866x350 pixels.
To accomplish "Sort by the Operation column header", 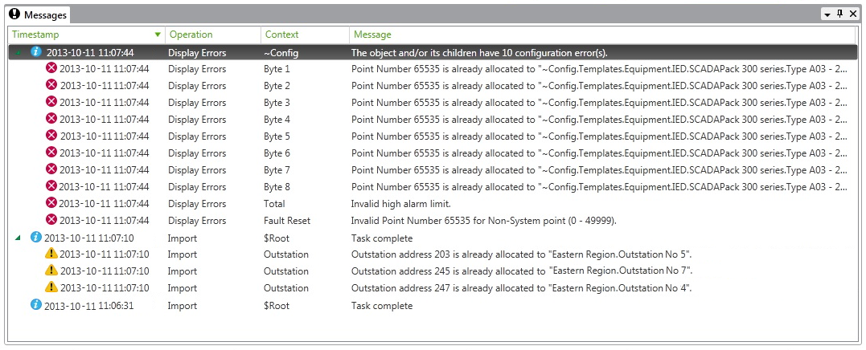I will pos(191,35).
